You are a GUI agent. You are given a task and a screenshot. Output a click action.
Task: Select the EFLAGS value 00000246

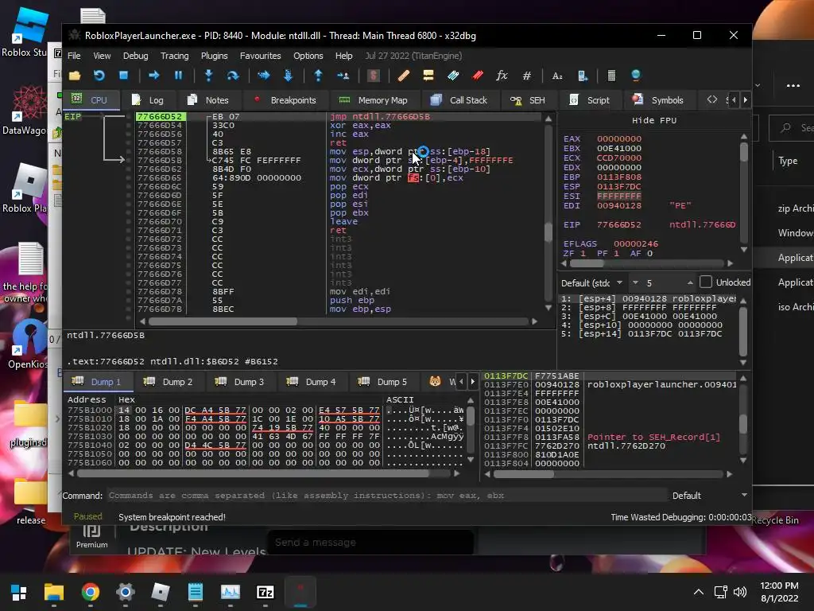(x=635, y=243)
